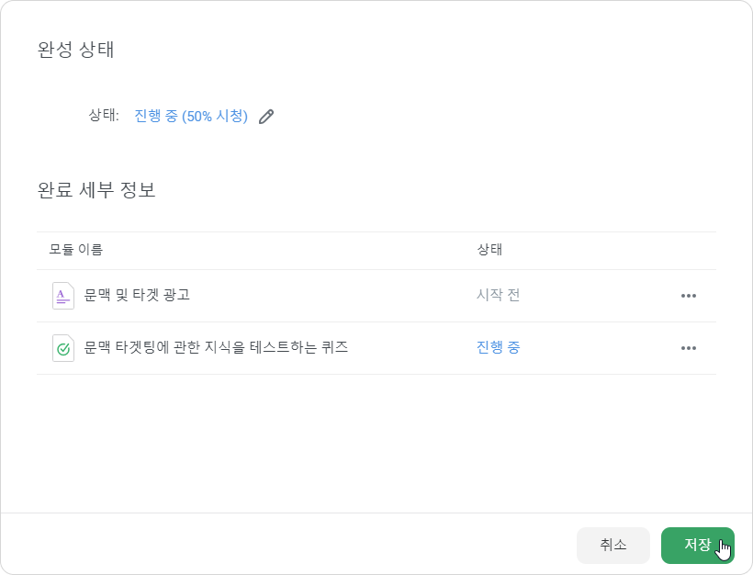Click the 상태: label next to the status link
This screenshot has height=575, width=753.
tap(104, 116)
